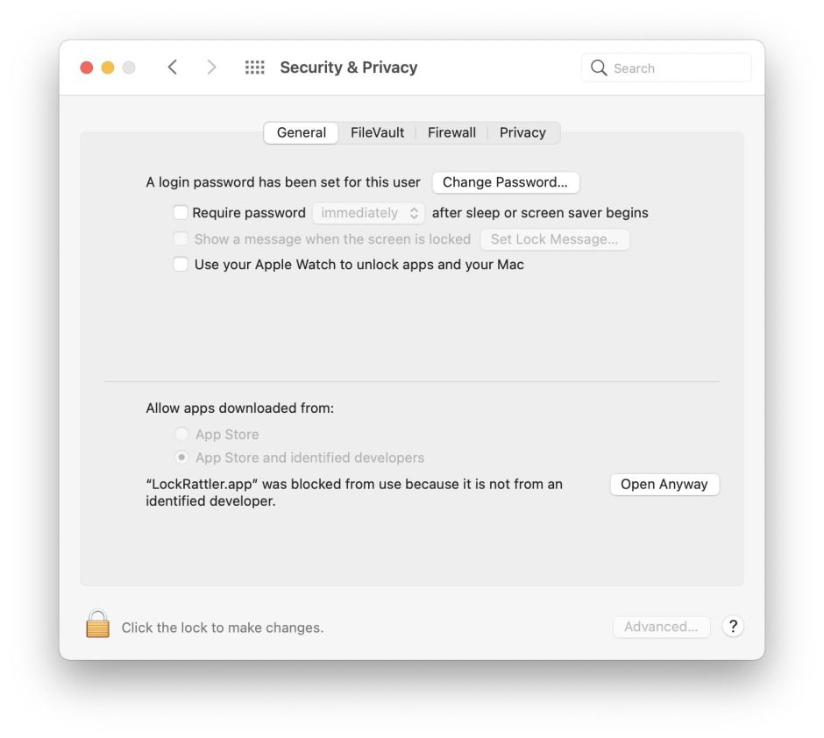Click the Open Anyway button
This screenshot has width=824, height=738.
click(x=664, y=485)
